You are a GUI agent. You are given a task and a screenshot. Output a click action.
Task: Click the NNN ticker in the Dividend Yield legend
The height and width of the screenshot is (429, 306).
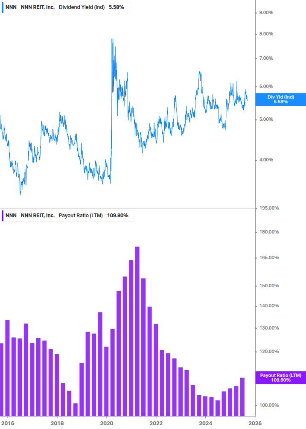[x=11, y=7]
